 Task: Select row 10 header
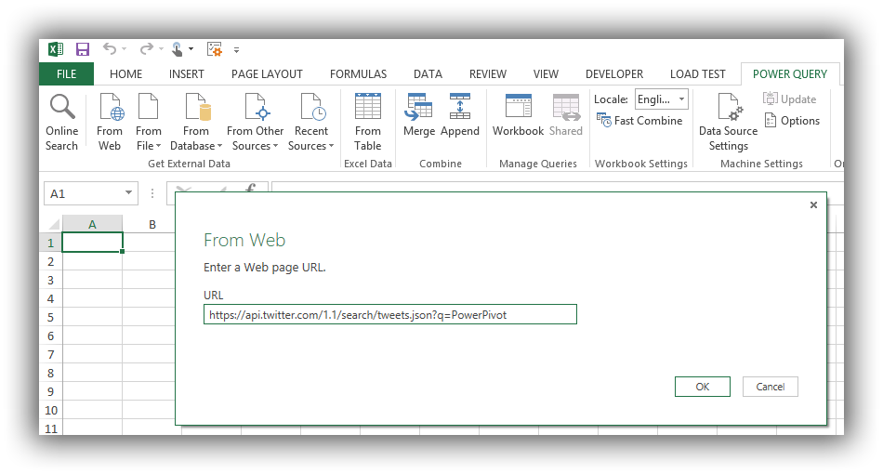51,410
